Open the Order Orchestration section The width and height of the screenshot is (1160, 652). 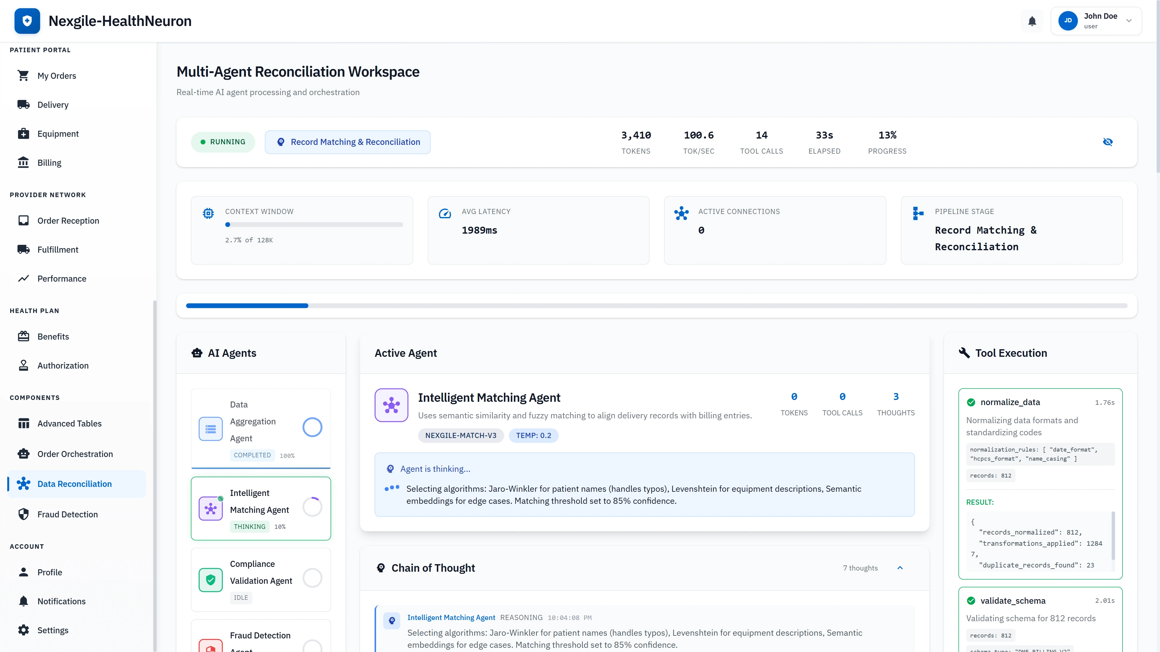[x=75, y=454]
